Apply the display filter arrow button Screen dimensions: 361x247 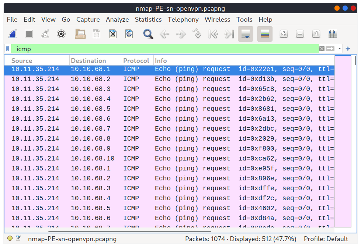pyautogui.click(x=330, y=49)
